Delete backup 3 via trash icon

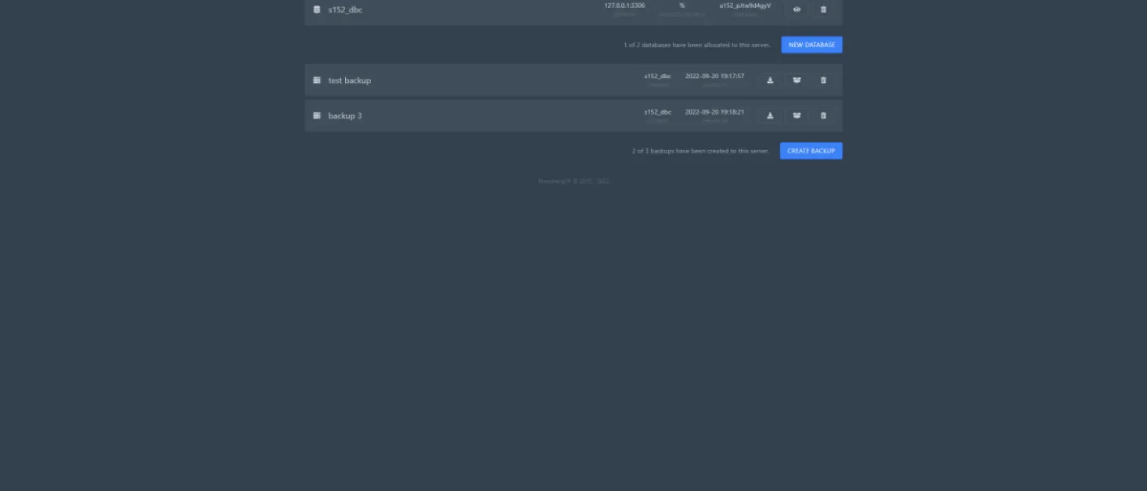click(823, 115)
